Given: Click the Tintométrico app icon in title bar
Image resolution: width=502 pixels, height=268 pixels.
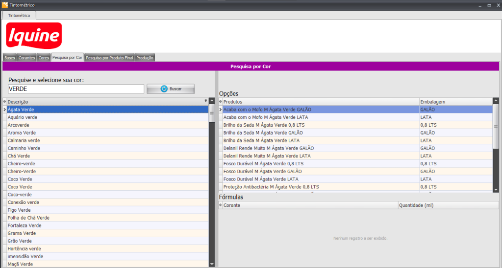Looking at the screenshot, I should (x=5, y=4).
